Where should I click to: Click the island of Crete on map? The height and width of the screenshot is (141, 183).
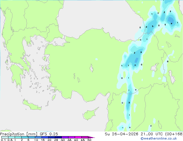coord(32,105)
